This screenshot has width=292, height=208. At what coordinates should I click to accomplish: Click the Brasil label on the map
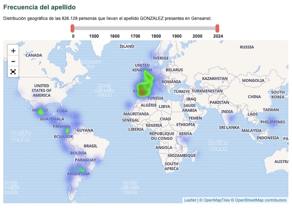pyautogui.click(x=91, y=146)
